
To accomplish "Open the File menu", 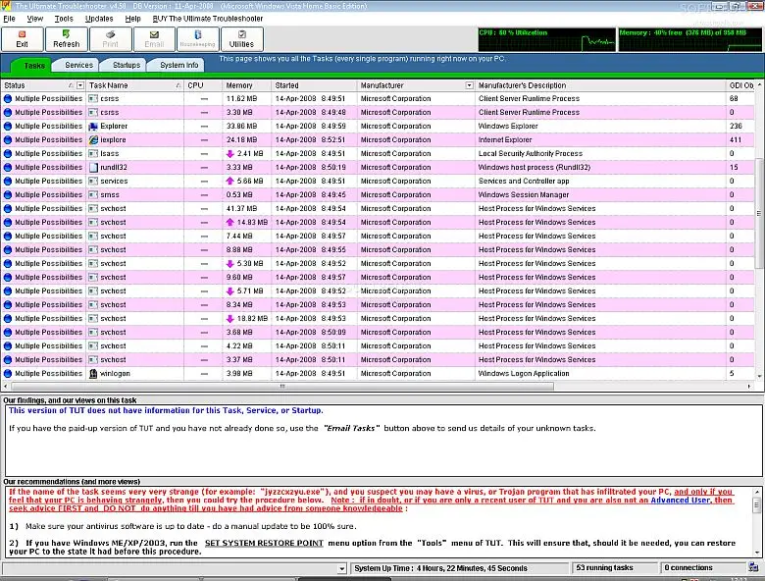I will (x=9, y=19).
